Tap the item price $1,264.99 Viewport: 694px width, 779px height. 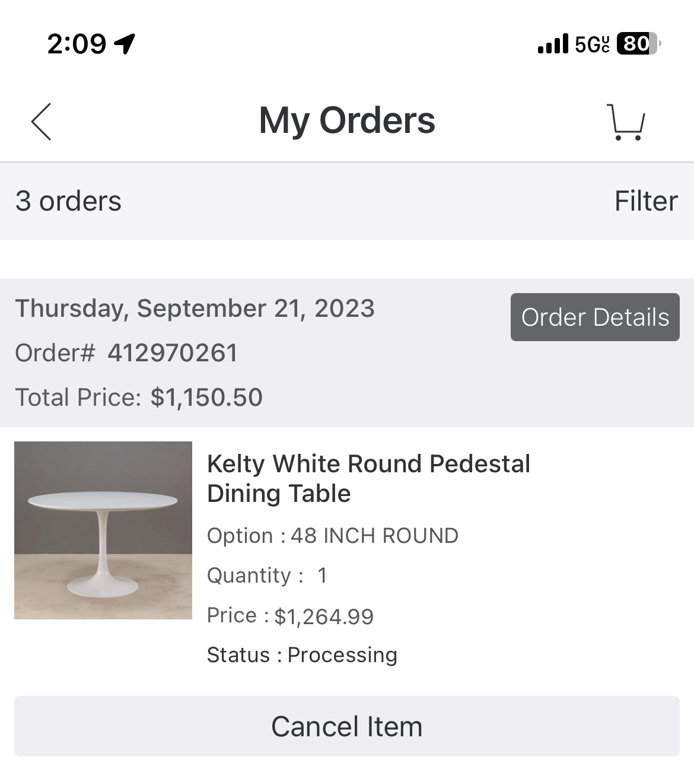pos(324,616)
